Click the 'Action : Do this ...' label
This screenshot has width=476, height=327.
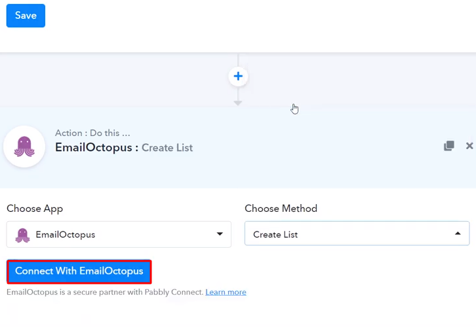point(92,133)
